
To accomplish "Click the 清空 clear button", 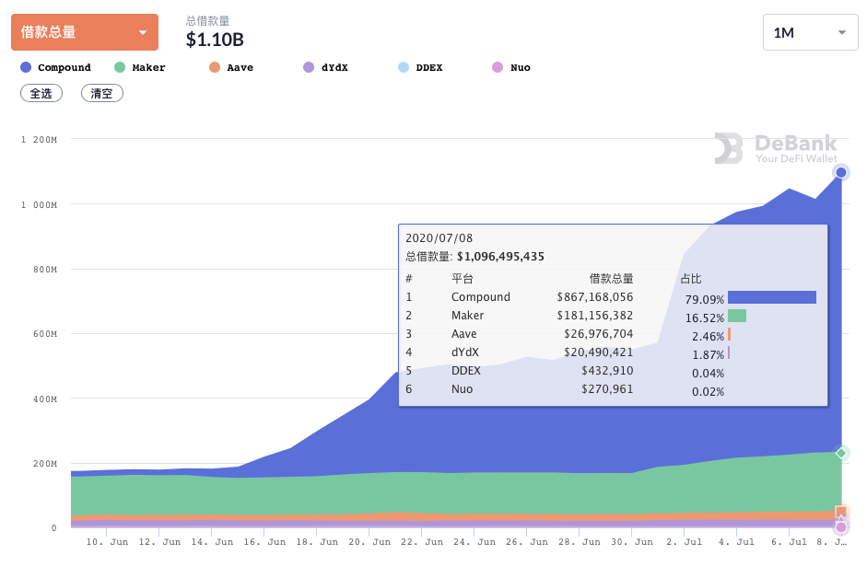I will 101,93.
